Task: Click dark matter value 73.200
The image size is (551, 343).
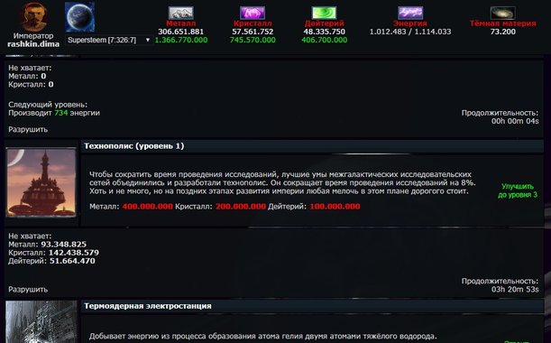Action: [x=503, y=32]
